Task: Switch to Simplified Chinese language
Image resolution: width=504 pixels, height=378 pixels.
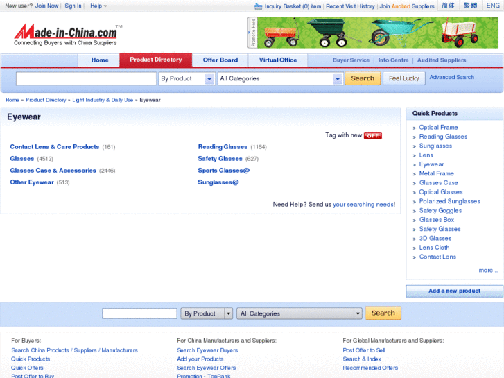Action: tap(448, 6)
